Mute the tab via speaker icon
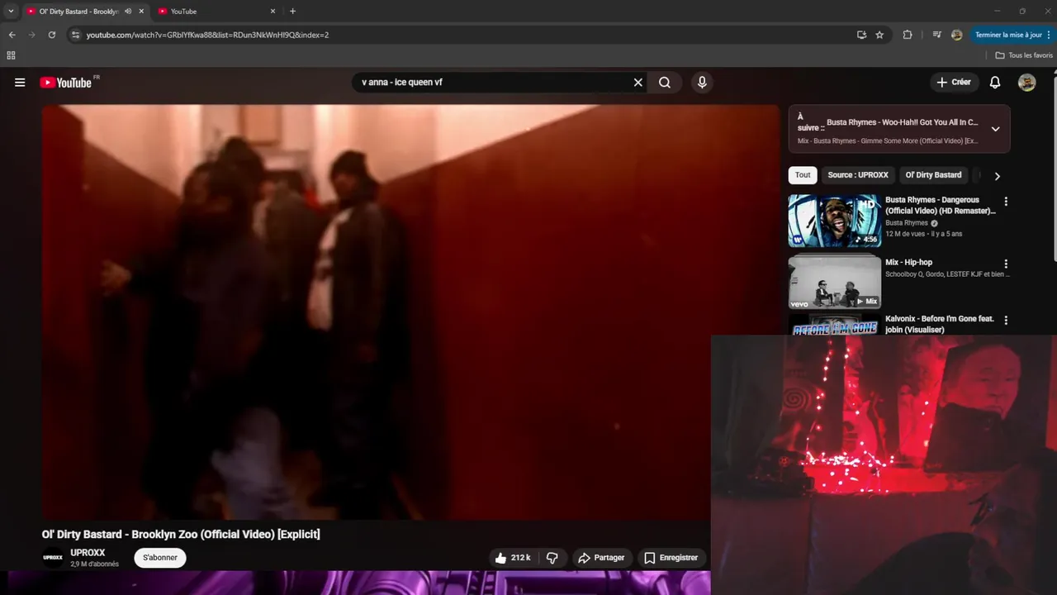 click(x=128, y=12)
